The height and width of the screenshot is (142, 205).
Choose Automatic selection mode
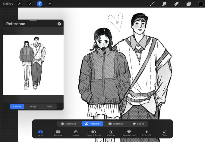tap(69, 124)
